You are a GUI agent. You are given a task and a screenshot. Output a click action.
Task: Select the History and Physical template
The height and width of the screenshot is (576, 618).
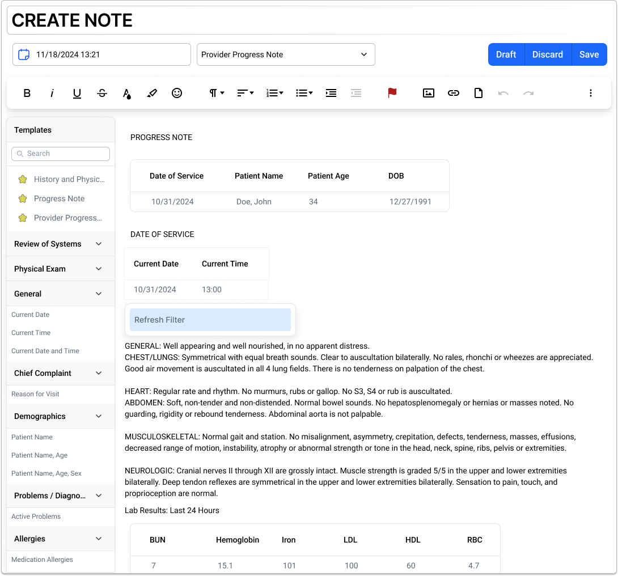click(x=69, y=179)
